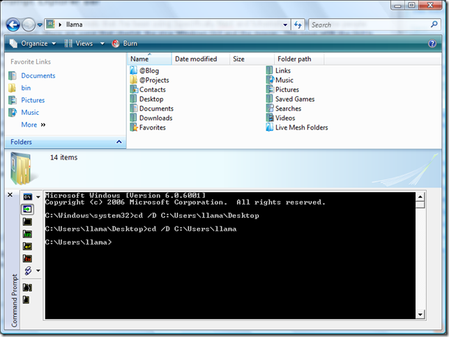Select the @Blog folder icon

(133, 70)
